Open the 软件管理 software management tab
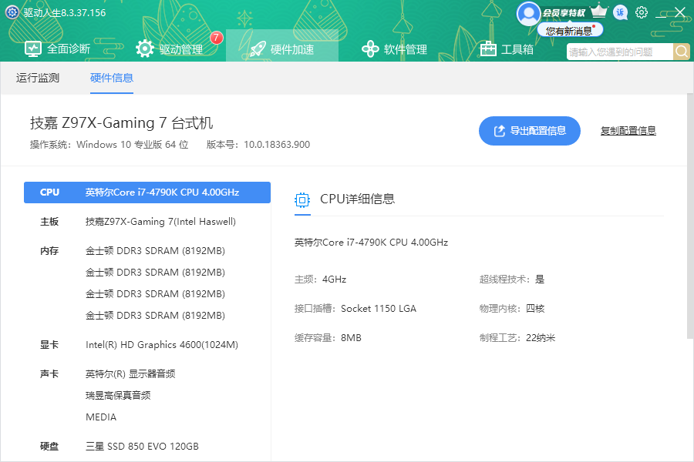 coord(394,49)
